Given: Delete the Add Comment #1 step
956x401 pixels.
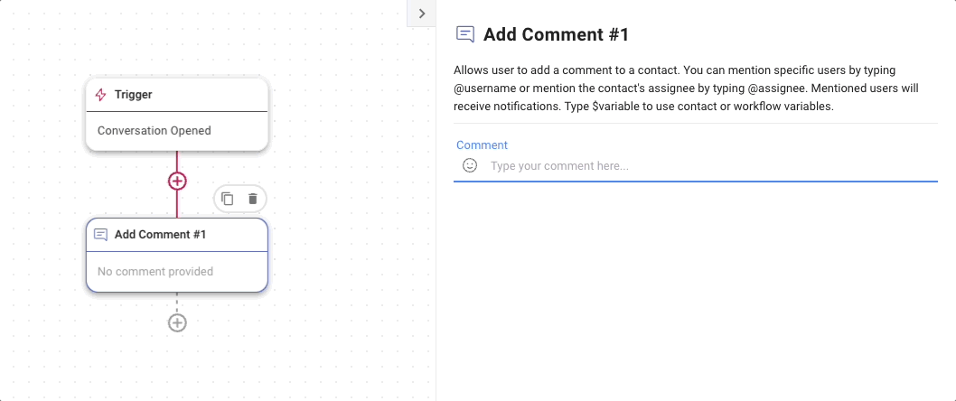Looking at the screenshot, I should click(x=253, y=199).
